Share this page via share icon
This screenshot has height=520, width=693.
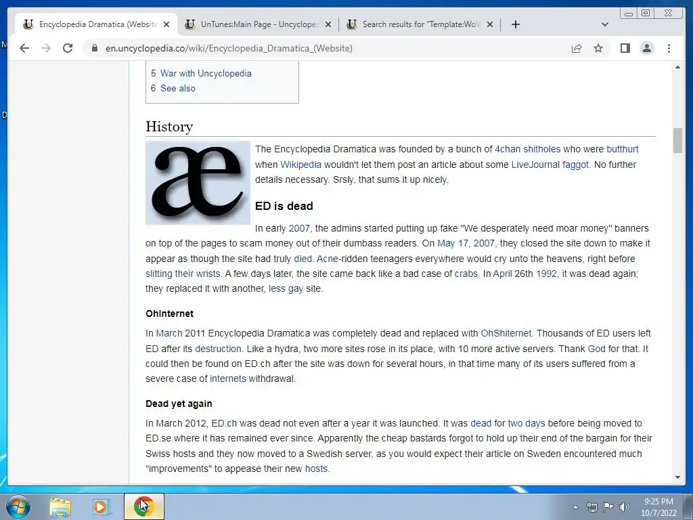point(577,48)
